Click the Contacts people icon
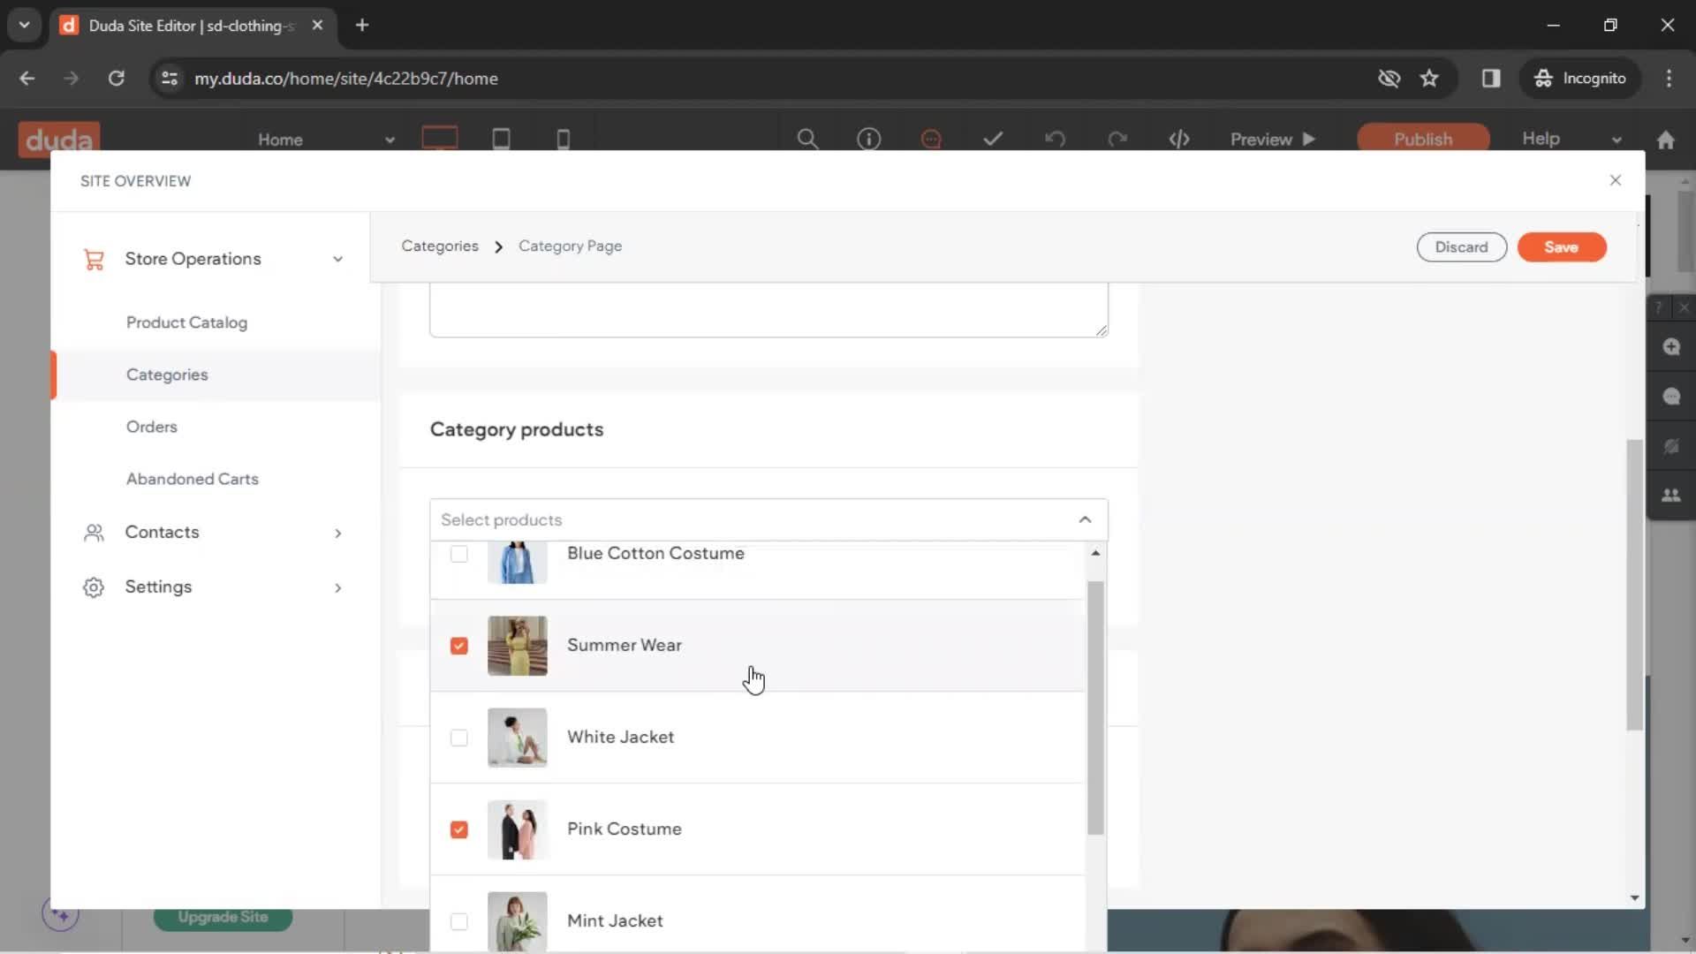 pos(94,533)
